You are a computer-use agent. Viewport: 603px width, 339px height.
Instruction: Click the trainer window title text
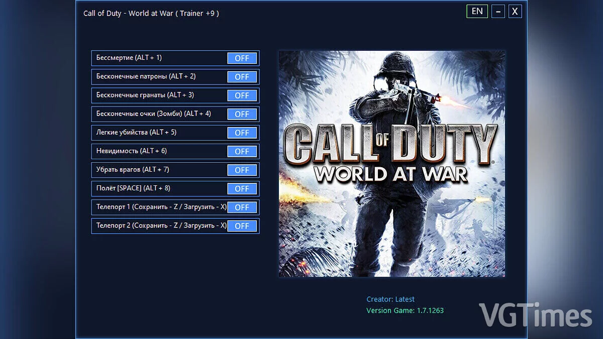151,14
